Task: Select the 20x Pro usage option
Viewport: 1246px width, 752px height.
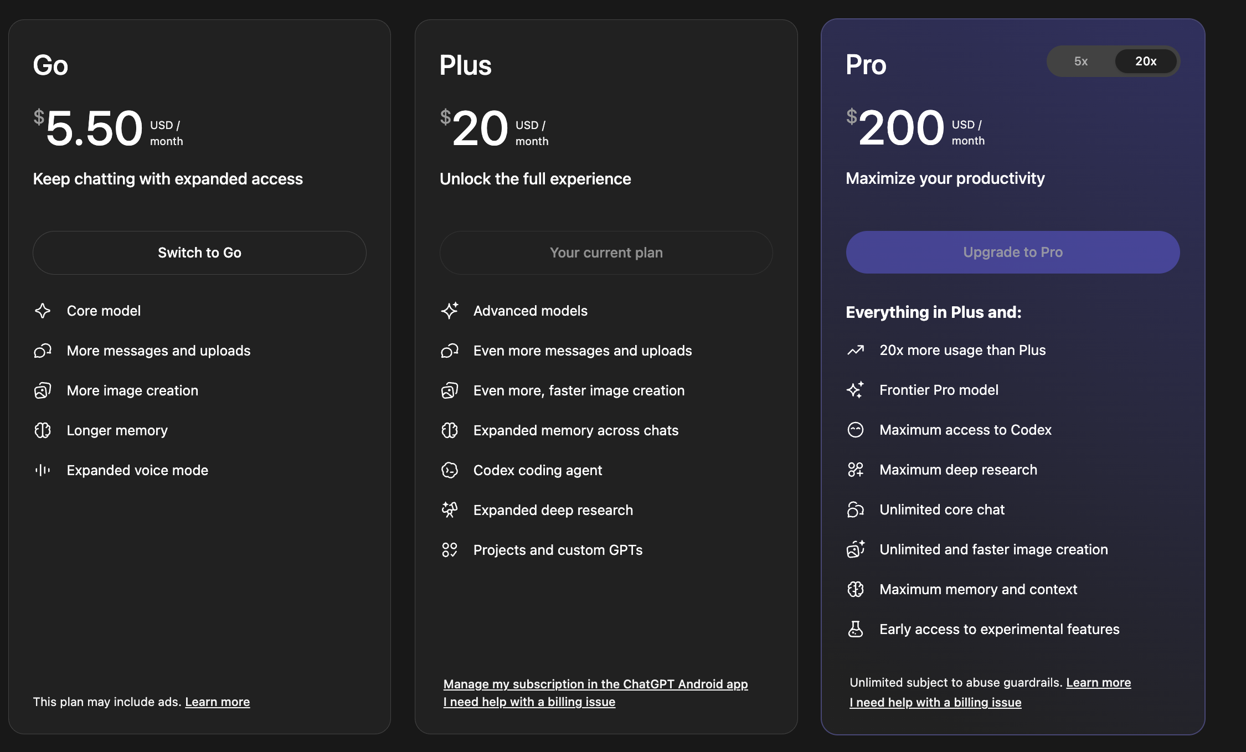Action: click(1145, 61)
